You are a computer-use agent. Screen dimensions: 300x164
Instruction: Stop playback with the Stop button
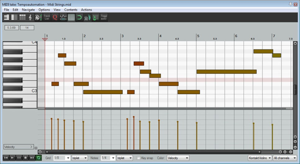pos(25,158)
